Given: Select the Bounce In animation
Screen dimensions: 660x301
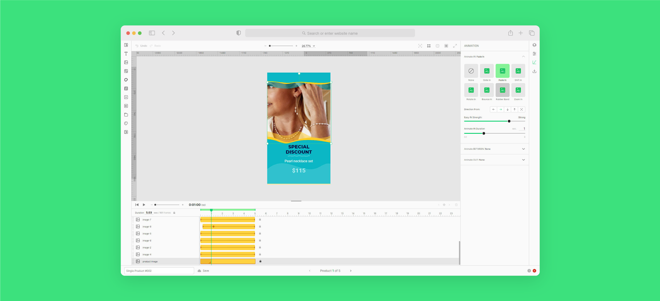Looking at the screenshot, I should (487, 91).
